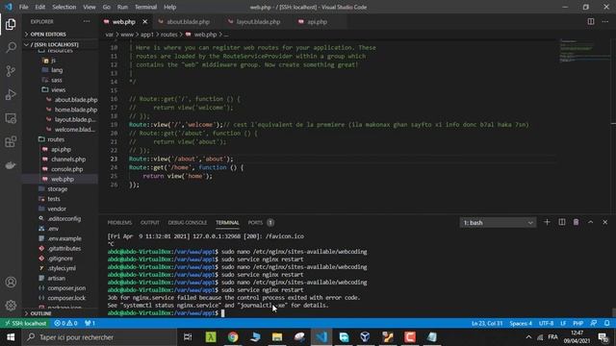Create a new terminal with plus icon
The width and height of the screenshot is (616, 346).
(x=547, y=222)
